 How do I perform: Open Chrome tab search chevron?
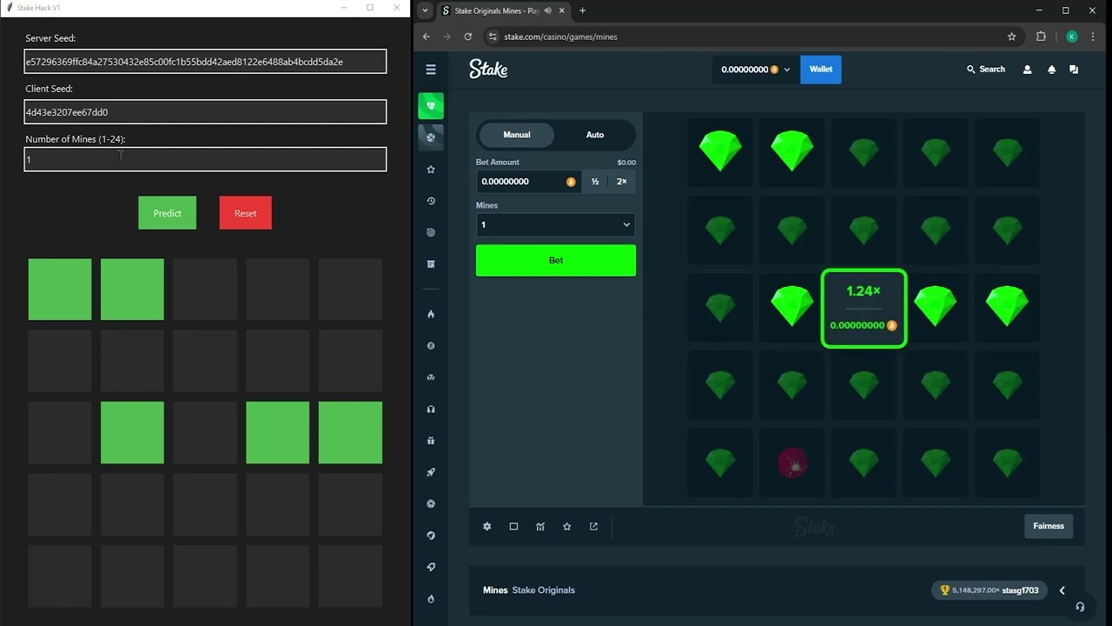point(424,10)
